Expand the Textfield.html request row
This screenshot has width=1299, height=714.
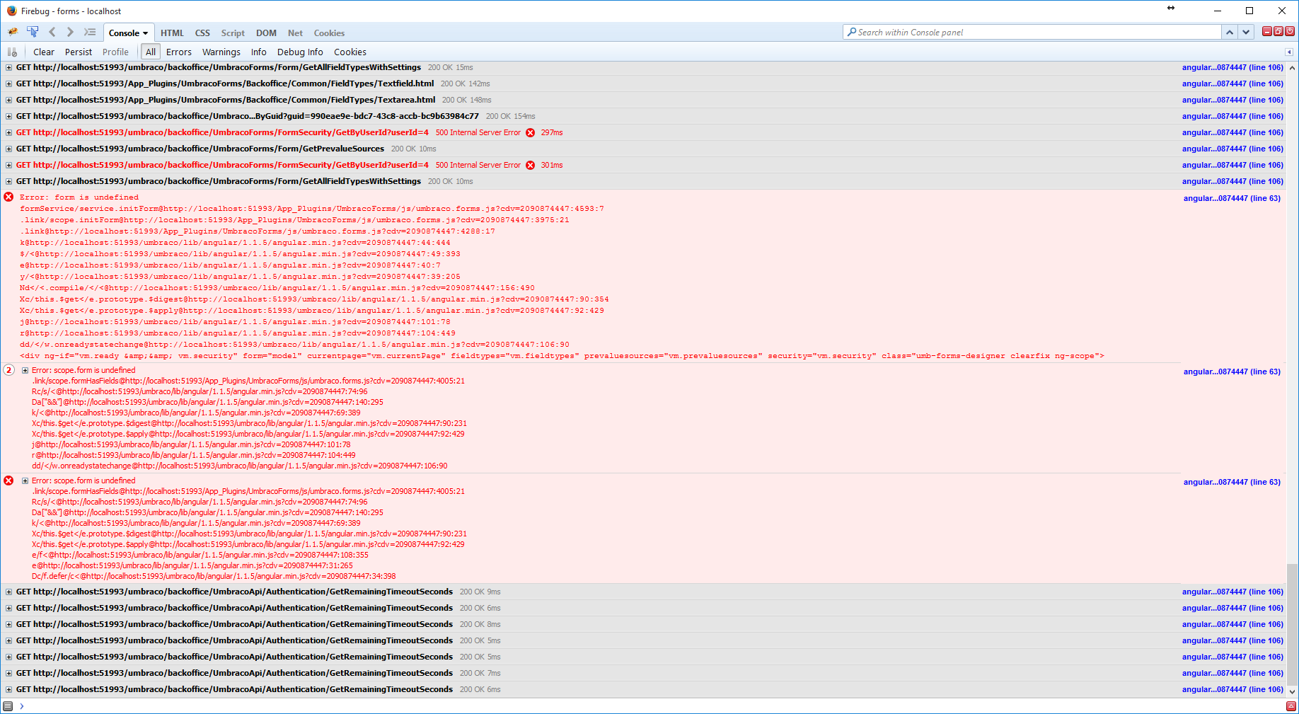click(8, 84)
